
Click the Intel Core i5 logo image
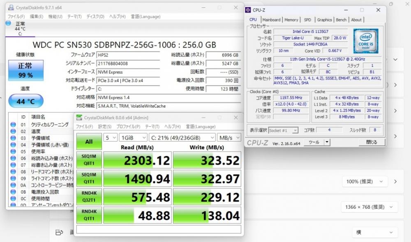[365, 41]
